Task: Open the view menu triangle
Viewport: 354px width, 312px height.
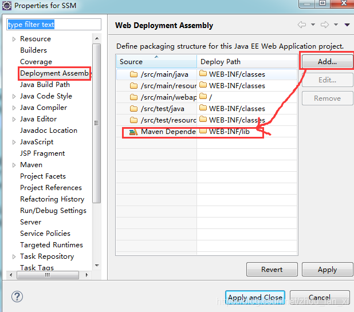Action: click(x=347, y=25)
